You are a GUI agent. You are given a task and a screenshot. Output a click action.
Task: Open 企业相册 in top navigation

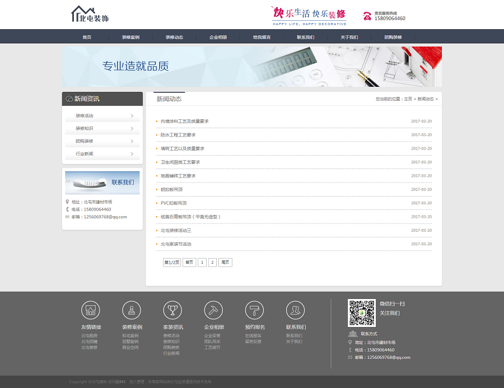point(218,37)
